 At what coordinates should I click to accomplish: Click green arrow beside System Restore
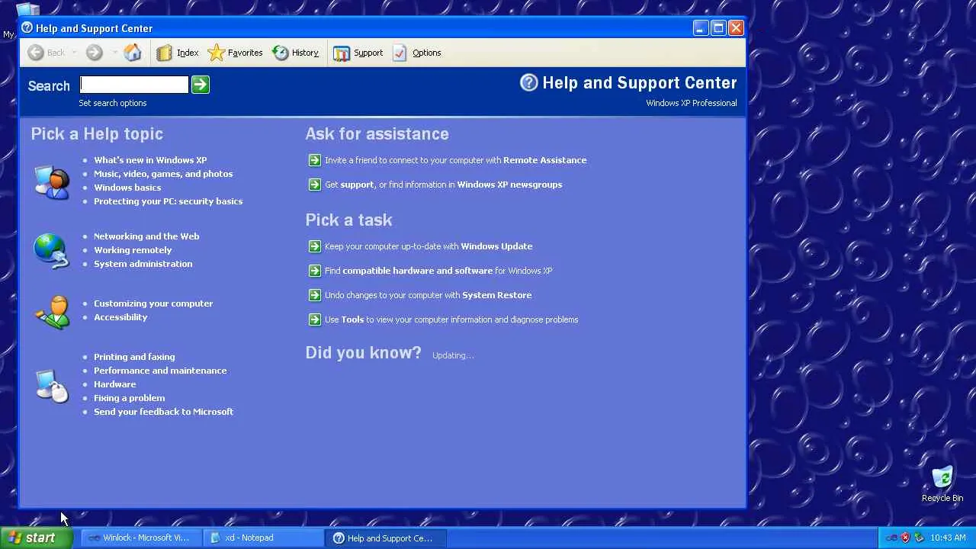[x=314, y=295]
